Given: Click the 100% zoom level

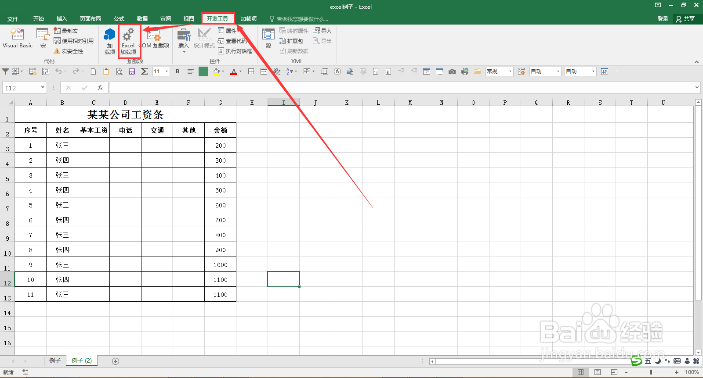Looking at the screenshot, I should point(692,372).
